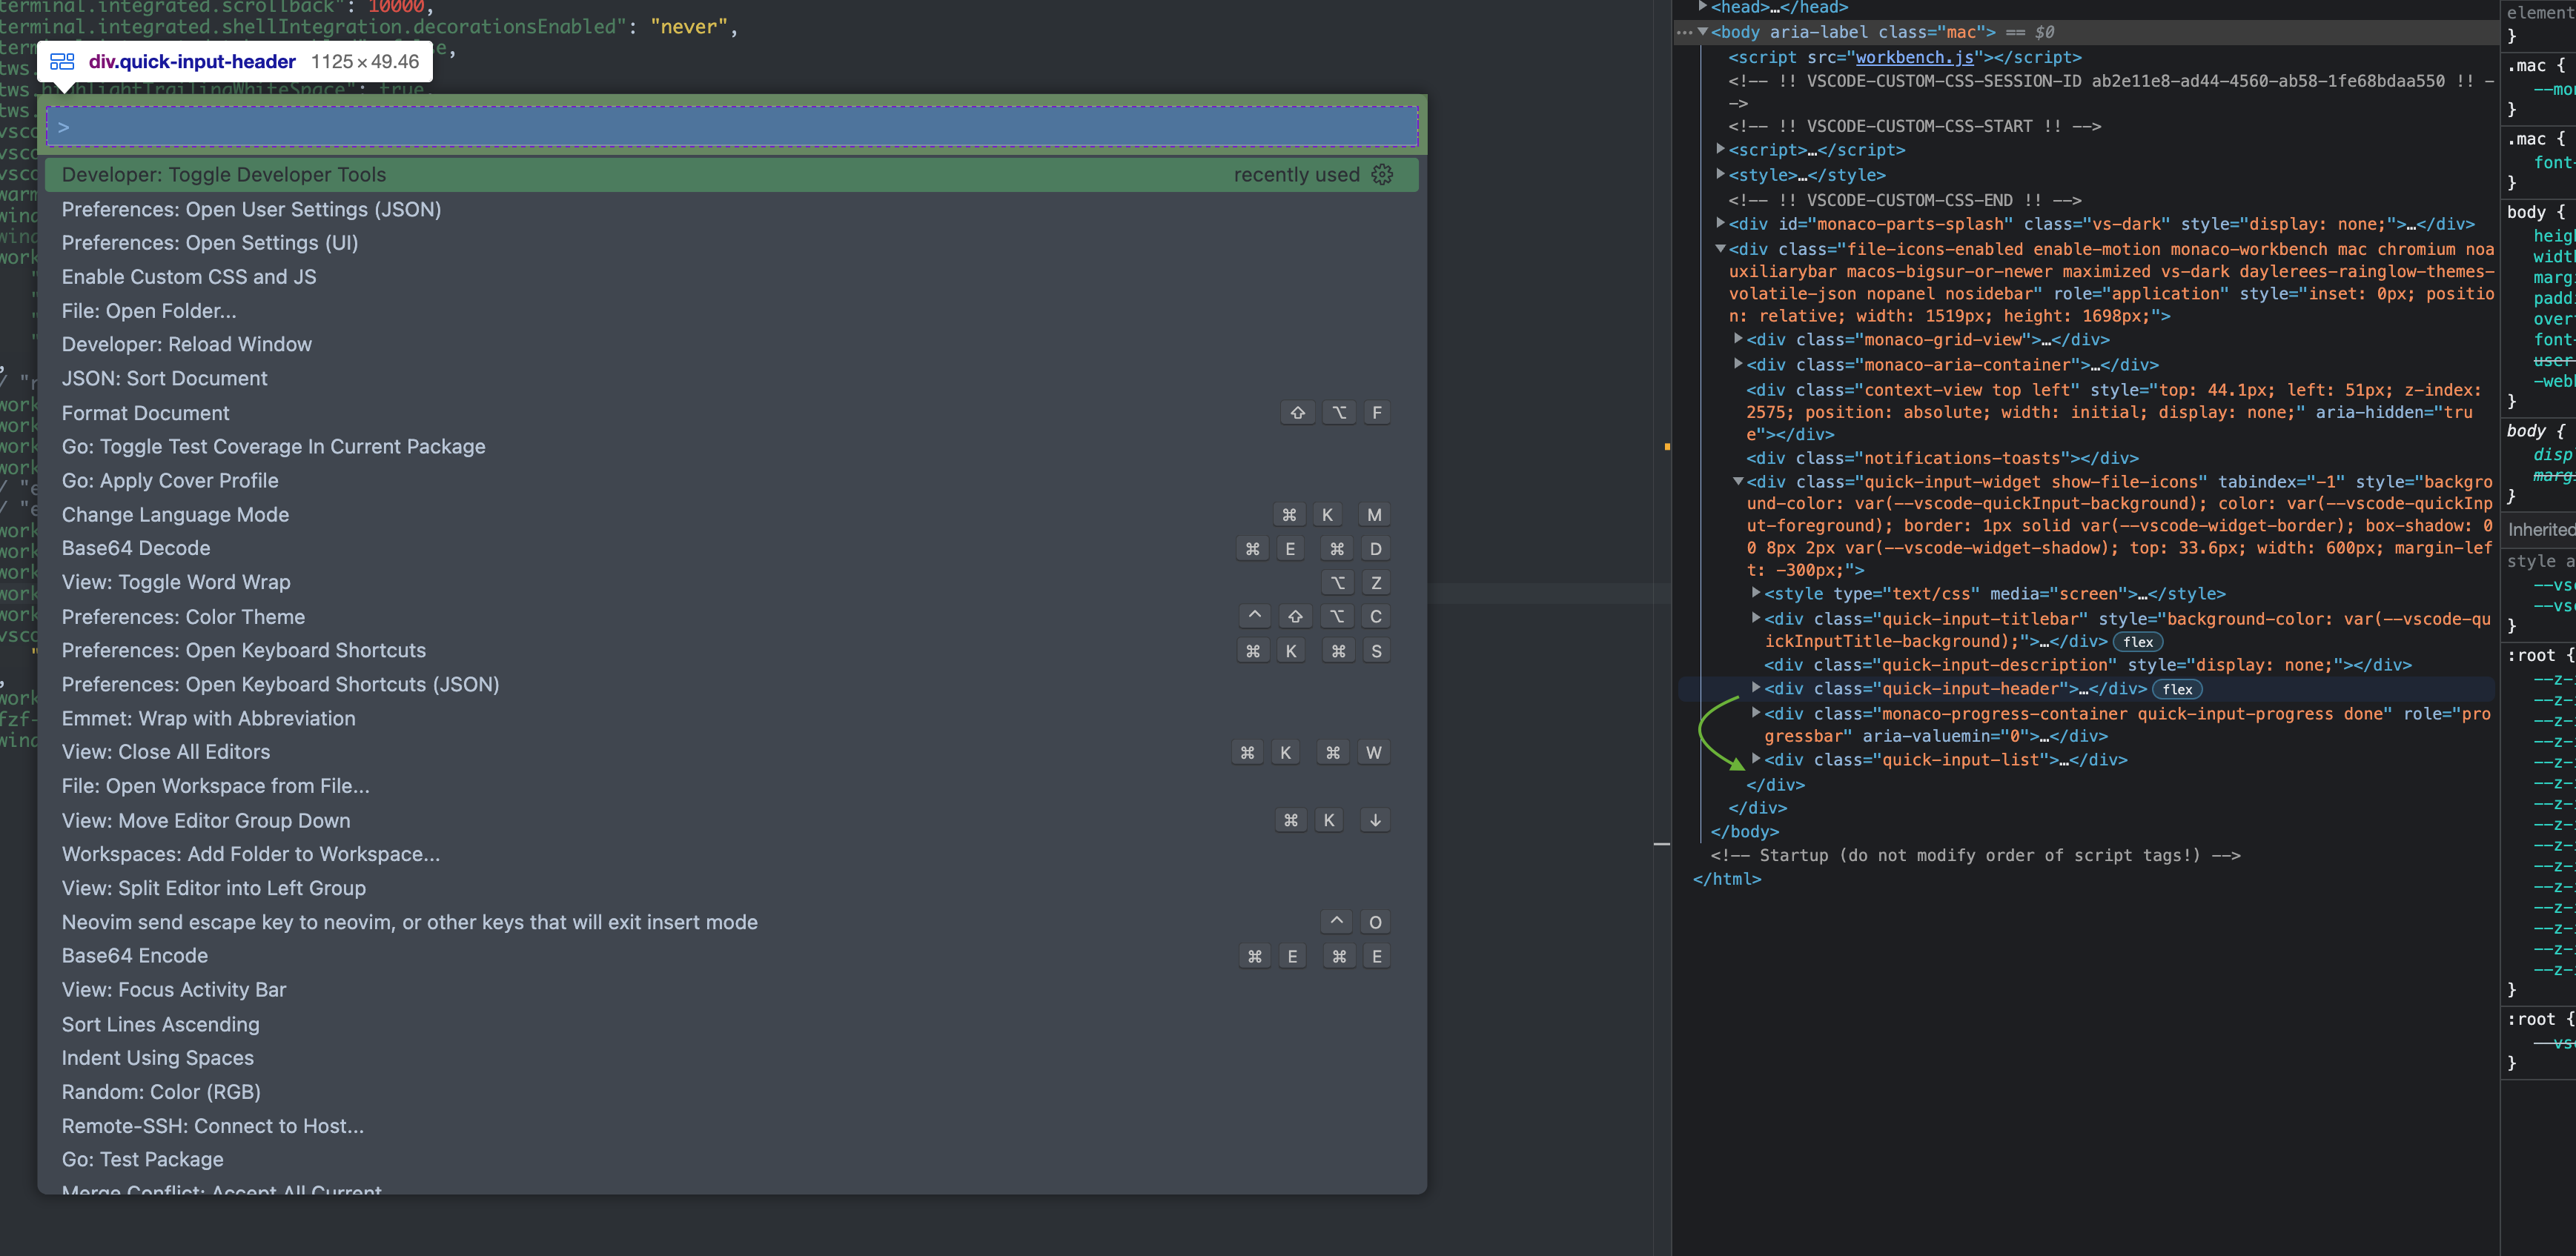This screenshot has height=1256, width=2576.
Task: Click the gear icon on Toggle Developer Tools row
Action: tap(1383, 174)
